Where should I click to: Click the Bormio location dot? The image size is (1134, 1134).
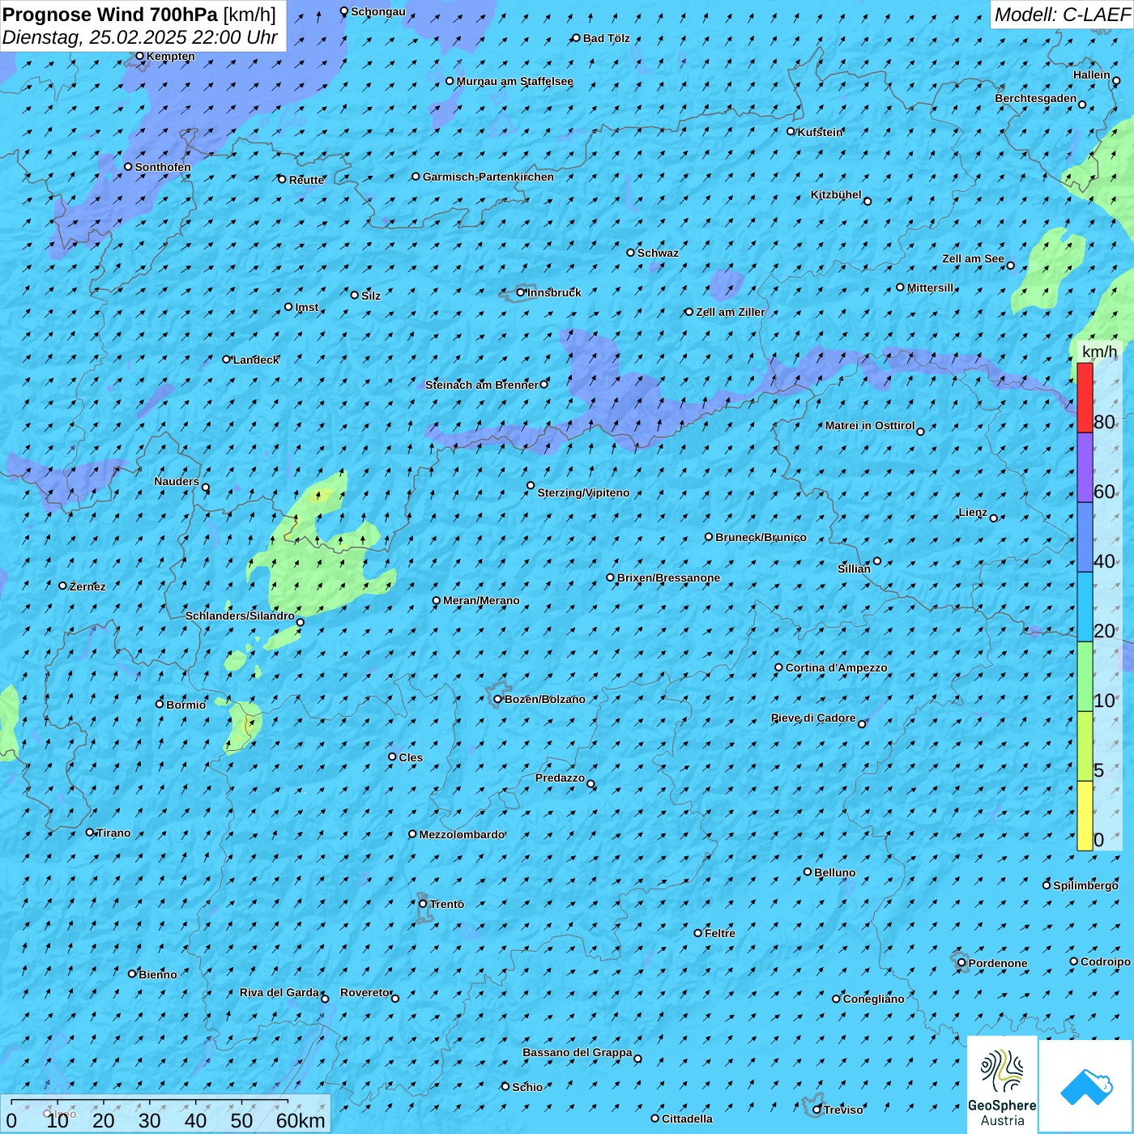[160, 704]
